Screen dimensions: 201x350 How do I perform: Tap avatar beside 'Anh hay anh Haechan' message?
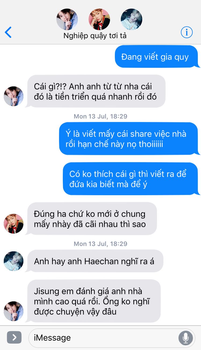click(x=13, y=261)
